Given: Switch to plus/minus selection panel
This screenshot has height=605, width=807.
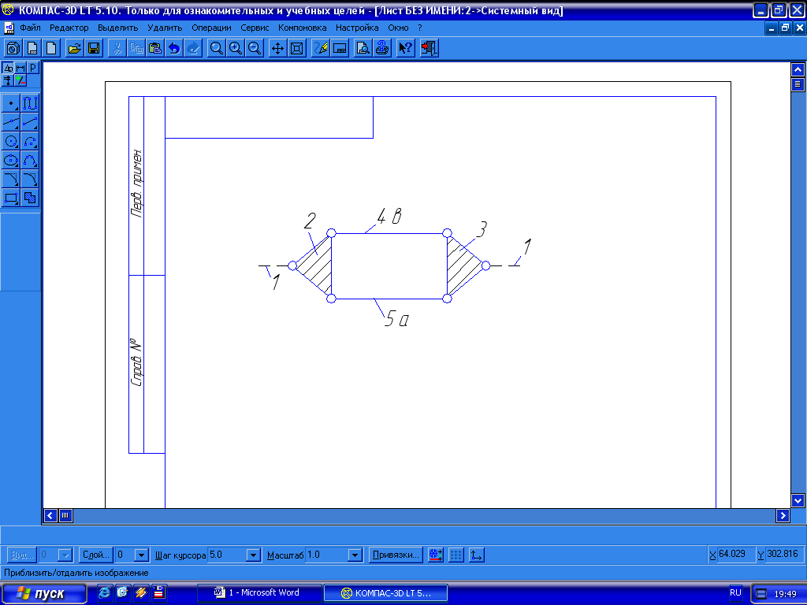Looking at the screenshot, I should 20,80.
